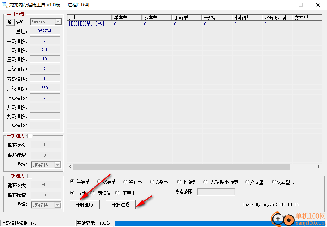Enable the 一级遍历 checkbox
Screen dimensions: 327x227
pos(30,136)
